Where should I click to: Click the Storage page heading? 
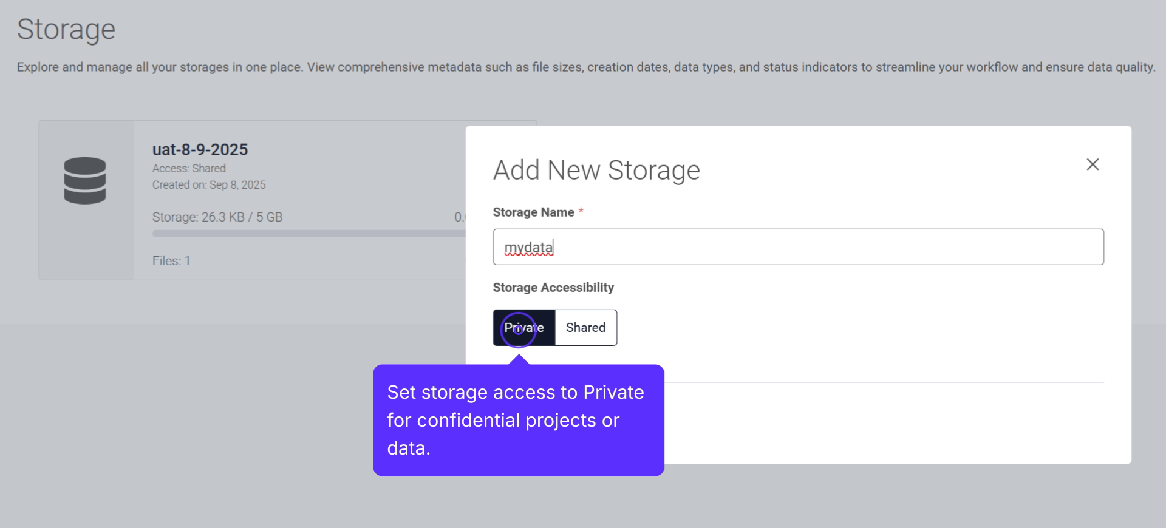point(66,29)
